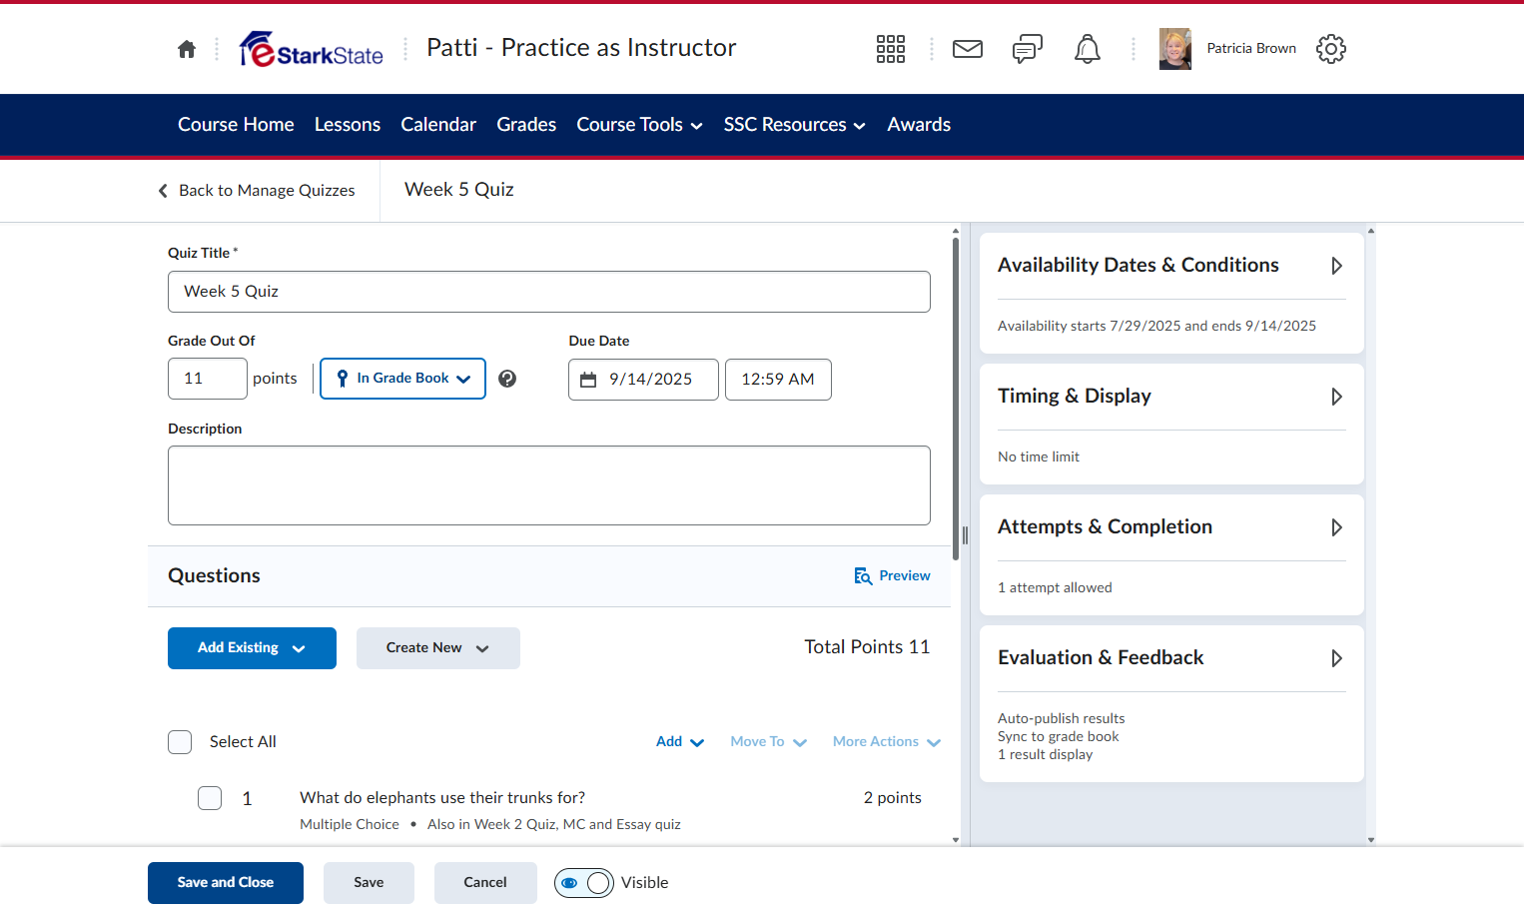The image size is (1524, 919).
Task: Open the admin tools gear icon
Action: click(x=1331, y=49)
